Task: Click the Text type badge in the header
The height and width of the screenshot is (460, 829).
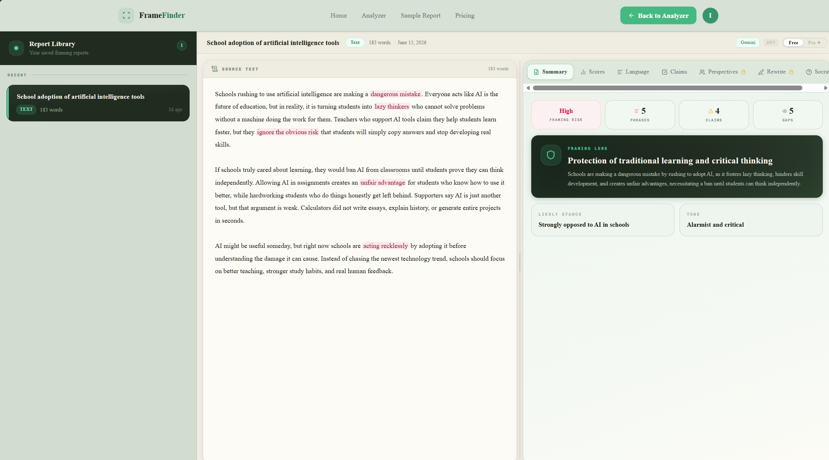Action: [x=355, y=42]
